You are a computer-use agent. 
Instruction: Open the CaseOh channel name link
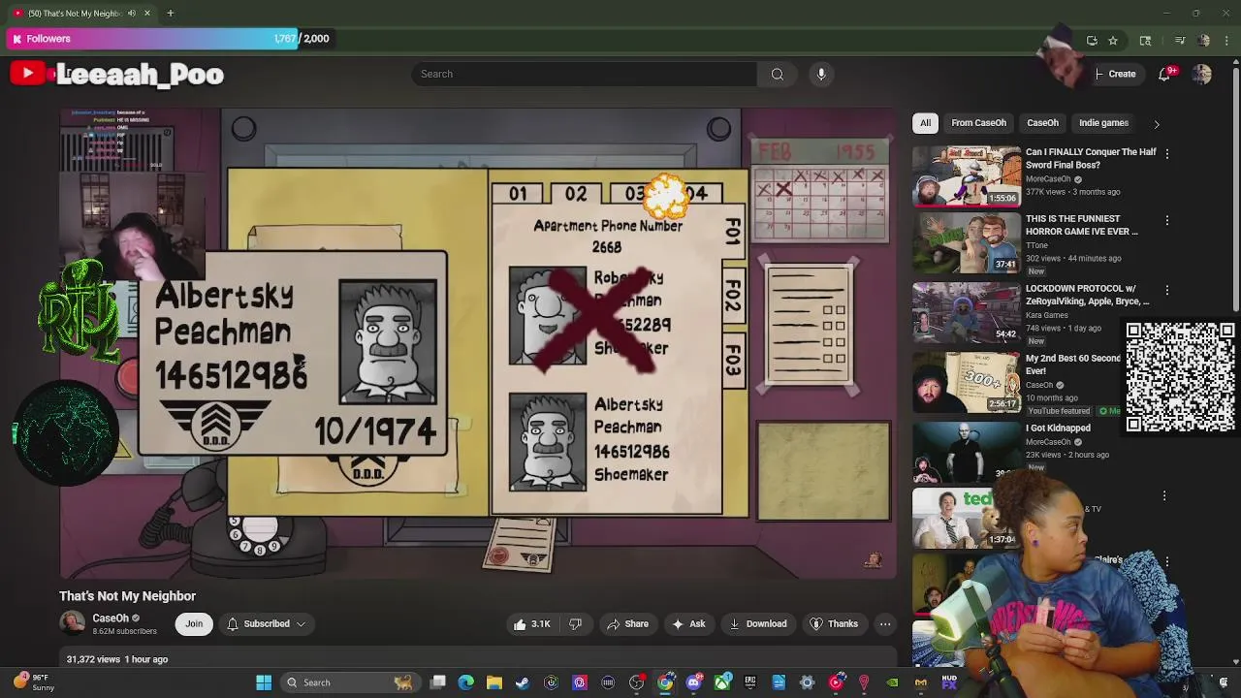[x=111, y=618]
